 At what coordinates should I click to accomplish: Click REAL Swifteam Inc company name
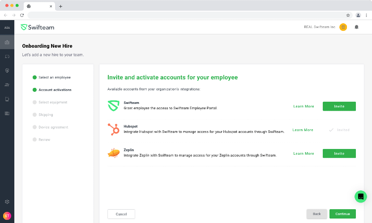pyautogui.click(x=320, y=27)
